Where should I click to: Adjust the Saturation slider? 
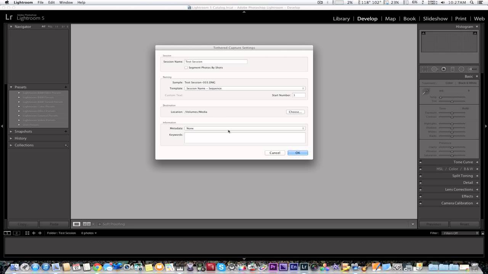(x=452, y=155)
